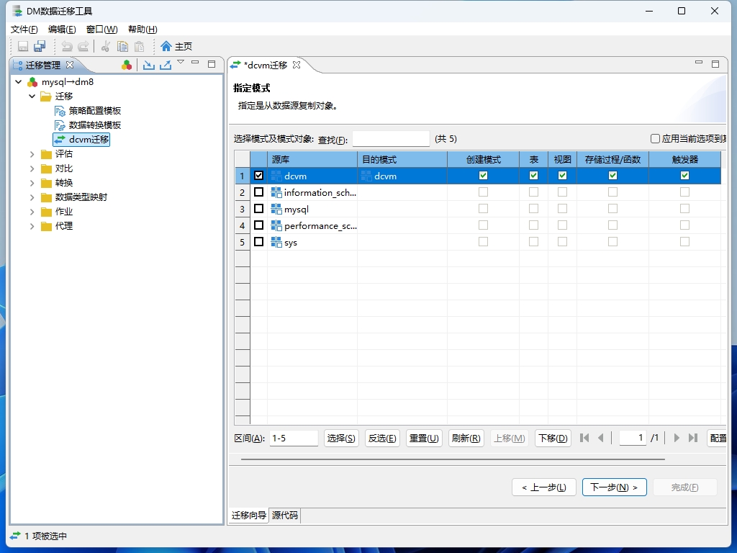
Task: Click the 刷新(R) button
Action: click(x=466, y=438)
